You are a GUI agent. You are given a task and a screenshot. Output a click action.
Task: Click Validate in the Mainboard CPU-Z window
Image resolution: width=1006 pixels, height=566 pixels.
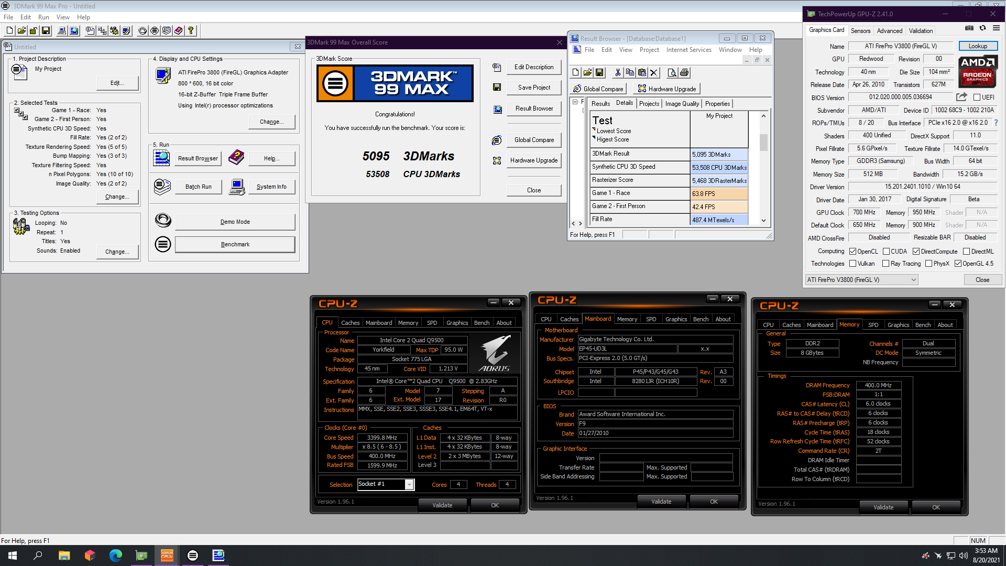click(661, 502)
